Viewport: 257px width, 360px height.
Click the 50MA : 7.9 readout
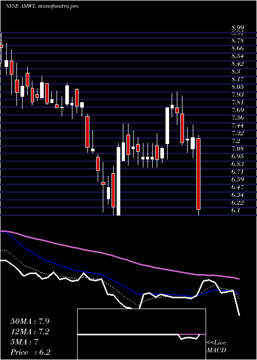[x=30, y=321]
